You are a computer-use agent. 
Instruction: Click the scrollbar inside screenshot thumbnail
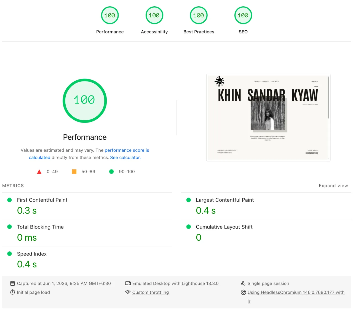pos(328,98)
